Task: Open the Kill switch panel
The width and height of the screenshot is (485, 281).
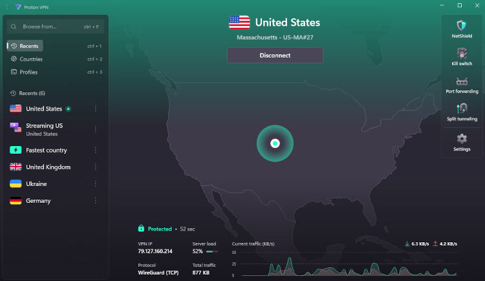Action: tap(462, 57)
